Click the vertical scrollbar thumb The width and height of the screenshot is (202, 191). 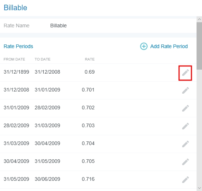199,46
